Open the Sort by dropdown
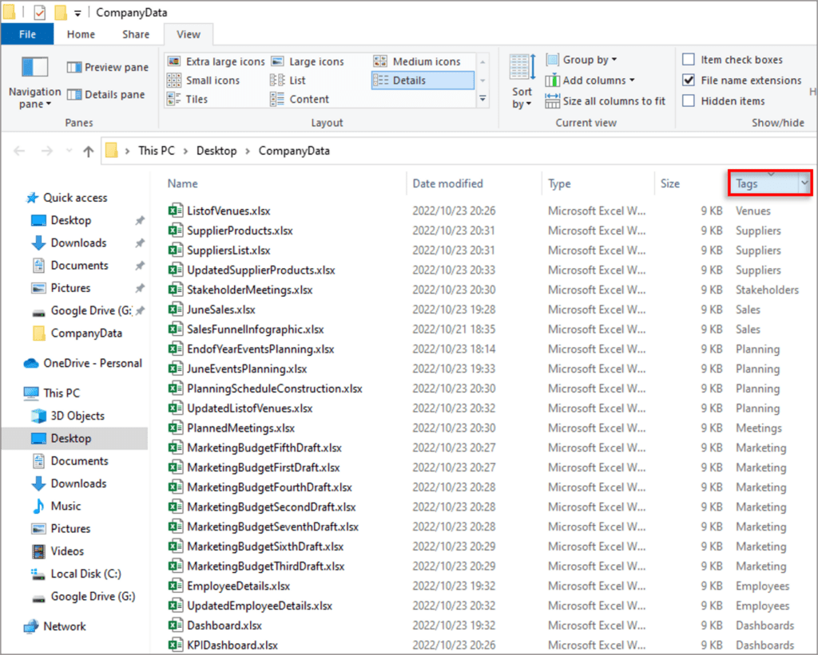The width and height of the screenshot is (818, 655). [522, 83]
